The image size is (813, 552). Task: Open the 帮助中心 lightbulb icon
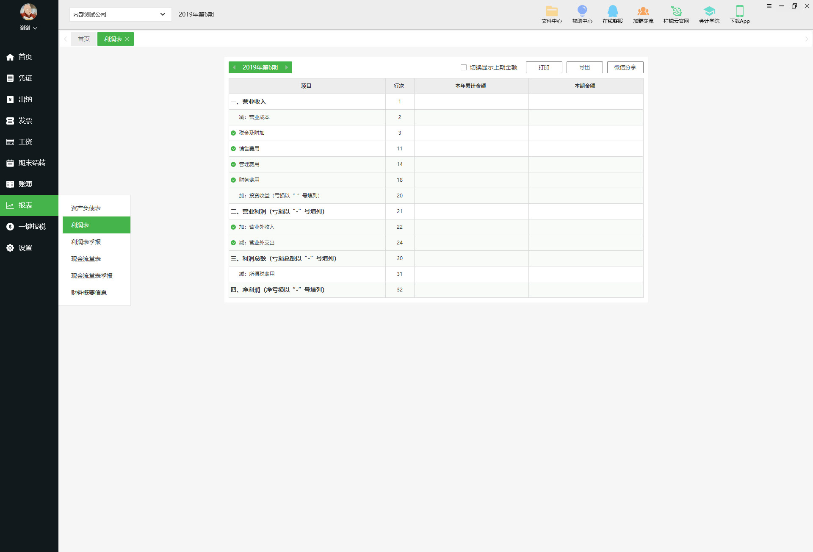pyautogui.click(x=582, y=11)
